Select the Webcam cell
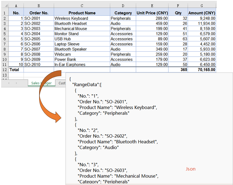 click(x=82, y=54)
